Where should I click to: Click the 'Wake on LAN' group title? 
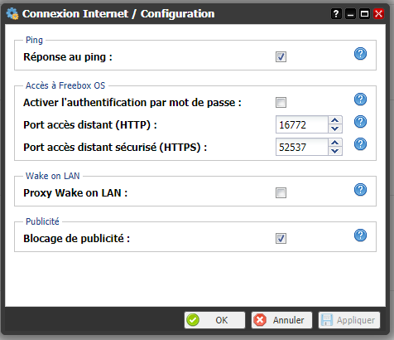[x=53, y=176]
